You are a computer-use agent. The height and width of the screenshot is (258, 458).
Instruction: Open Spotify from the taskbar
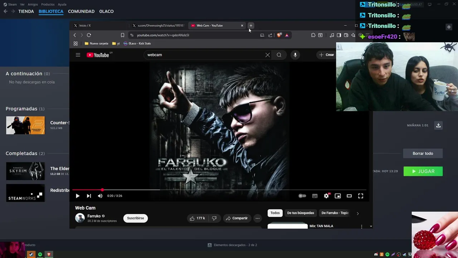[x=40, y=254]
